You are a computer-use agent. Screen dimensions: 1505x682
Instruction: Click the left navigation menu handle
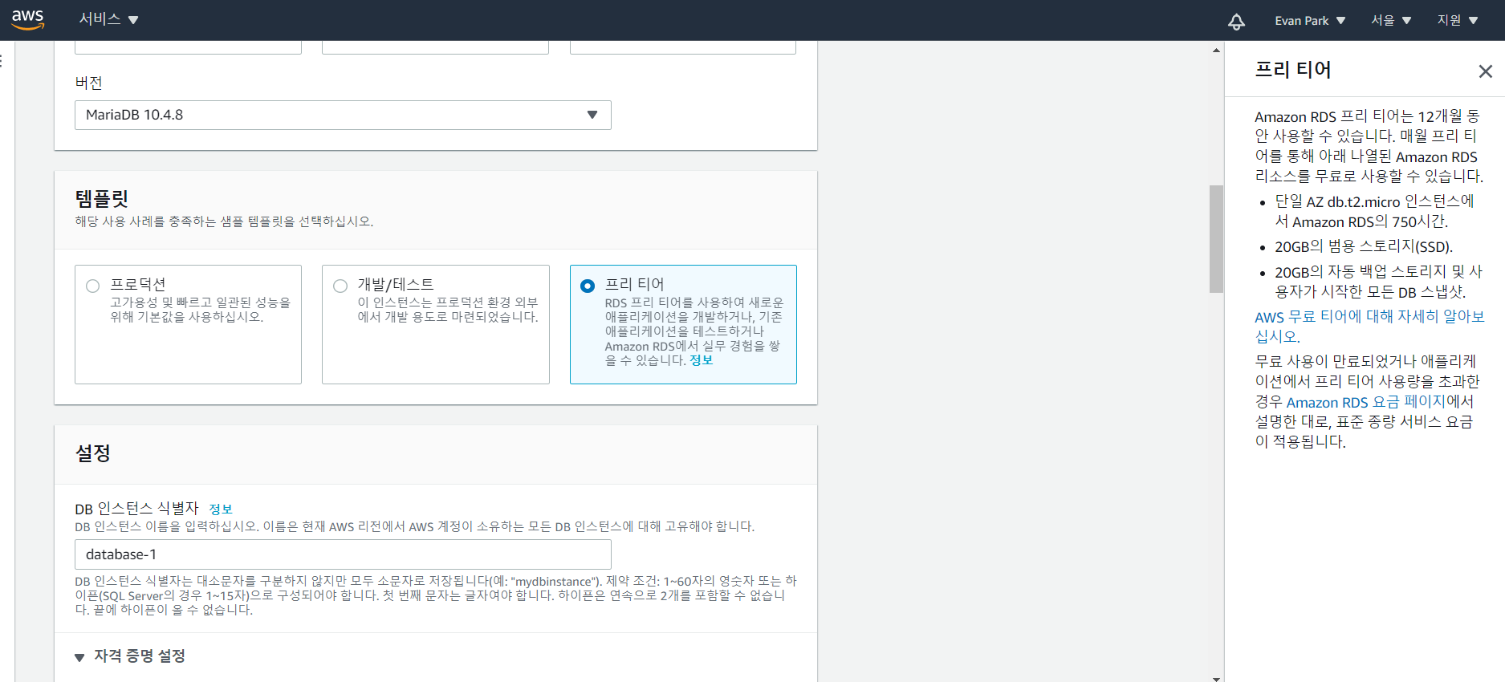point(2,60)
